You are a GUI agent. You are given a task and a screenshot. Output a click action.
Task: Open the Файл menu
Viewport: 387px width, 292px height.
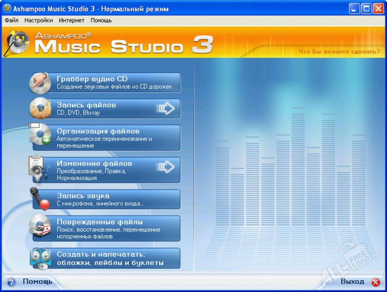click(x=11, y=20)
